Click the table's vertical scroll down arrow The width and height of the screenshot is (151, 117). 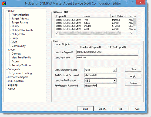(x=135, y=29)
